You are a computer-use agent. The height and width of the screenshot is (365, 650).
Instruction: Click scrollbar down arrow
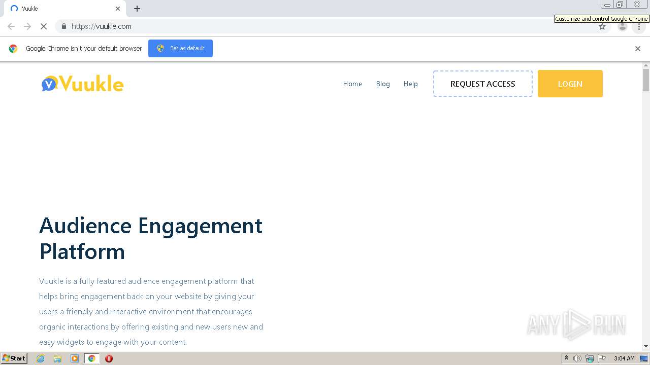click(x=646, y=346)
